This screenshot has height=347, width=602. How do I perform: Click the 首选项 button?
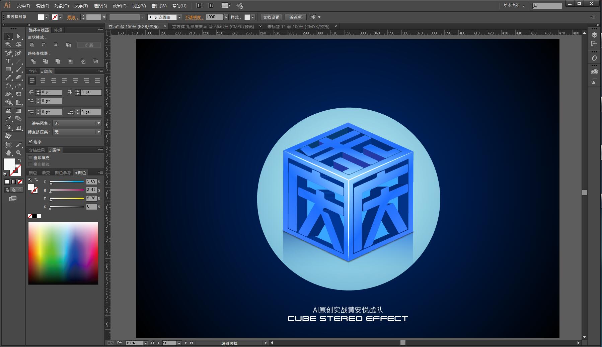295,17
